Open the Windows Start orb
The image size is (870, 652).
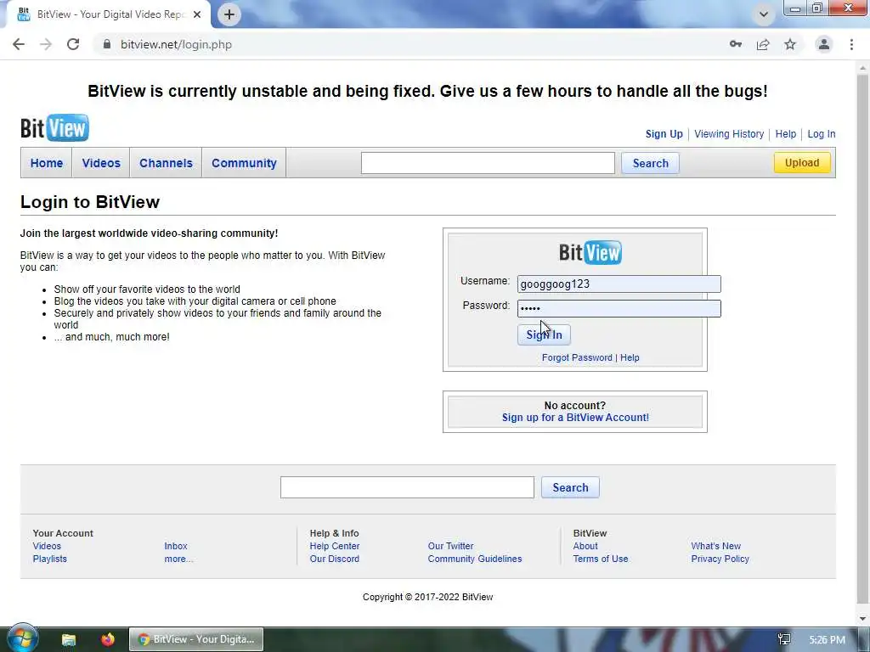click(x=22, y=638)
